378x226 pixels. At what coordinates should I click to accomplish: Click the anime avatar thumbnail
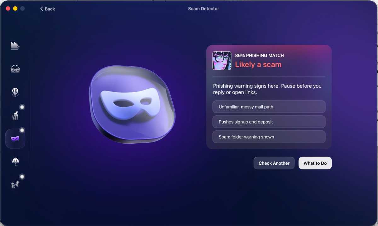pos(222,61)
